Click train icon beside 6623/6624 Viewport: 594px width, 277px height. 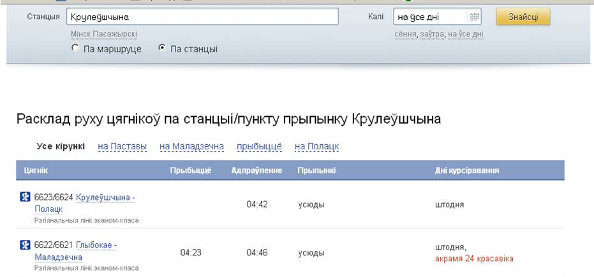pos(26,198)
